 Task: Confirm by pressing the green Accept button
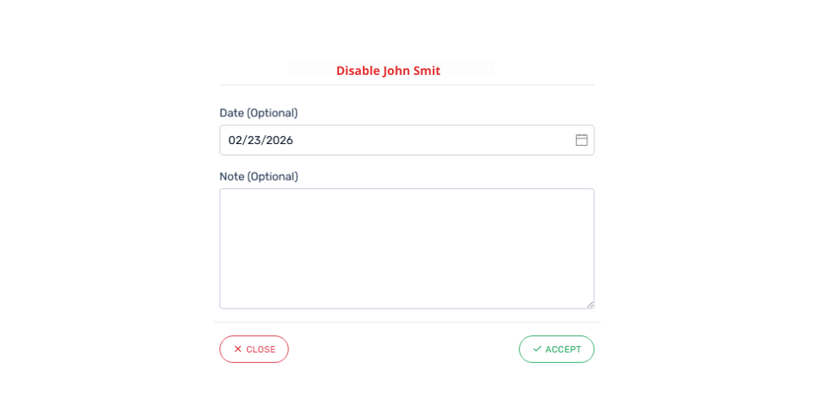click(557, 349)
